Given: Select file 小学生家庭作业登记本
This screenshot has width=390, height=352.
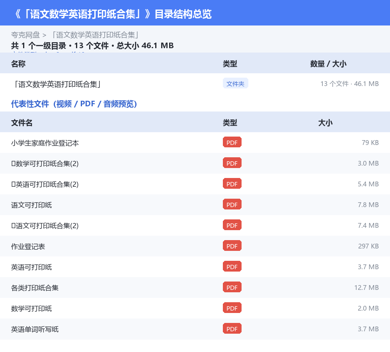Looking at the screenshot, I should [x=45, y=143].
